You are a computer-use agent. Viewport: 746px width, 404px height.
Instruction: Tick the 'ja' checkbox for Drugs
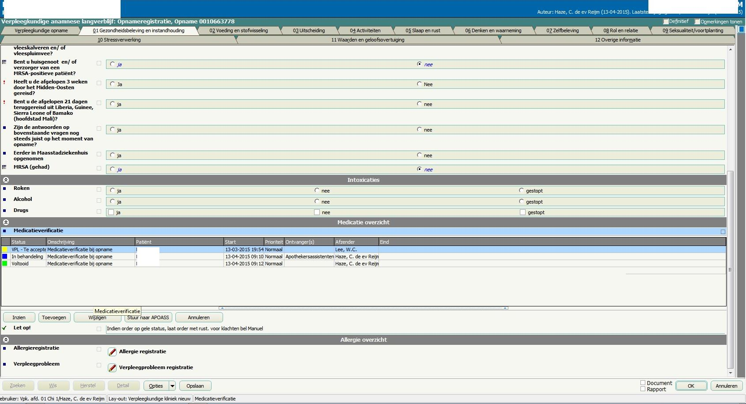pyautogui.click(x=111, y=212)
